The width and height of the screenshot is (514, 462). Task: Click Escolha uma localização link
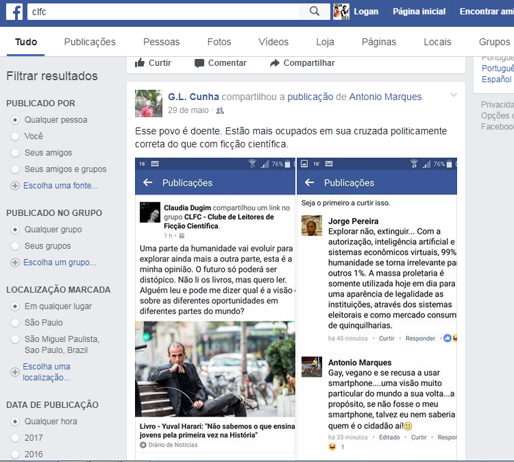pos(46,372)
